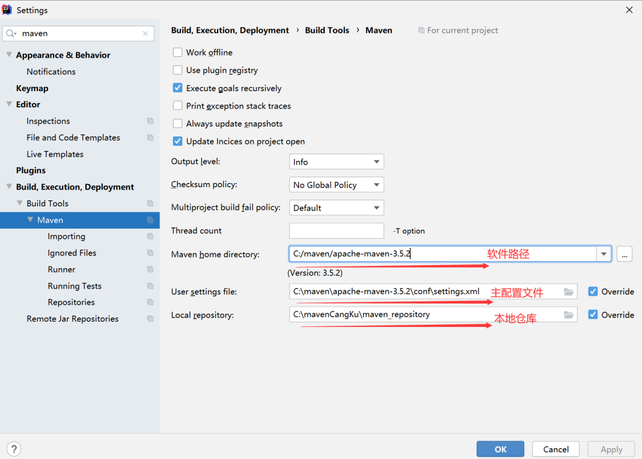This screenshot has height=459, width=642.
Task: Click the settings search box
Action: click(78, 34)
